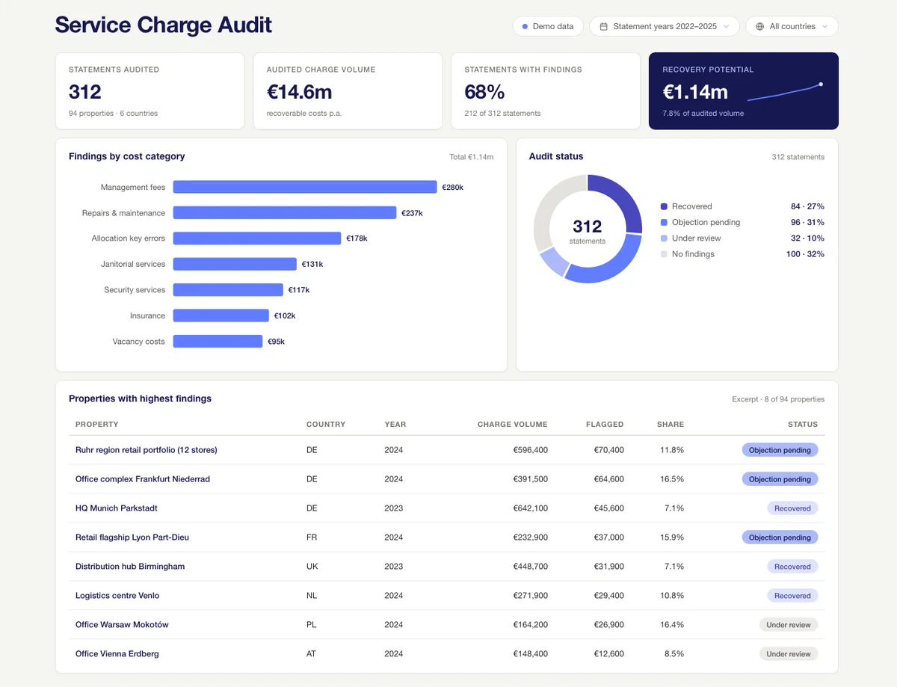
Task: Click the Recovered legend color square
Action: pyautogui.click(x=664, y=206)
